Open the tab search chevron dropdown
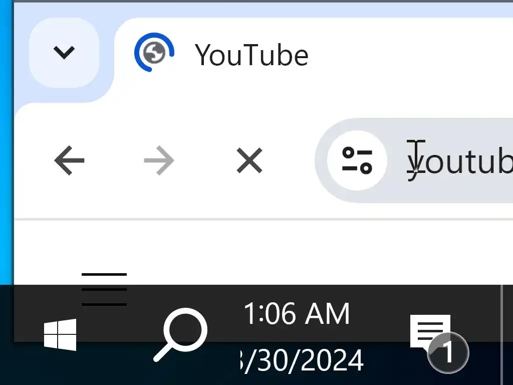The image size is (513, 385). 64,53
